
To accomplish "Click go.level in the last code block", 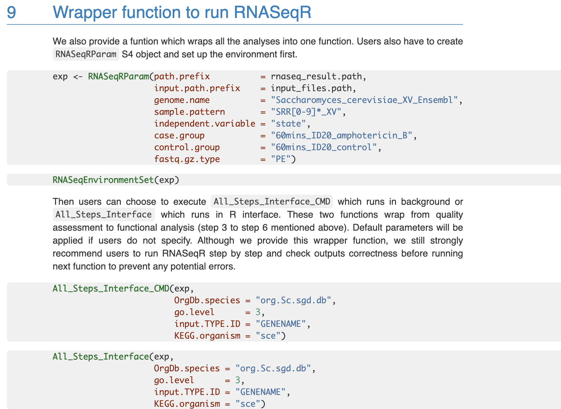I will coord(174,380).
